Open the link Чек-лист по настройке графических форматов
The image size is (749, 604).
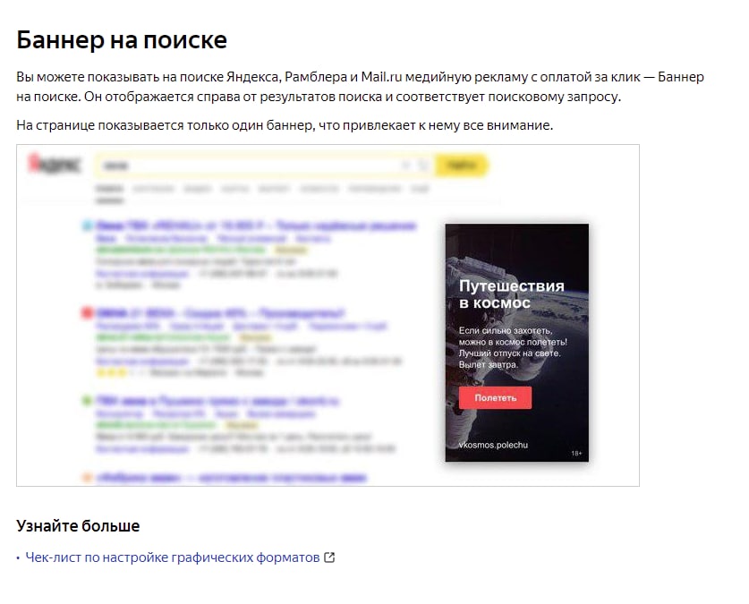173,557
